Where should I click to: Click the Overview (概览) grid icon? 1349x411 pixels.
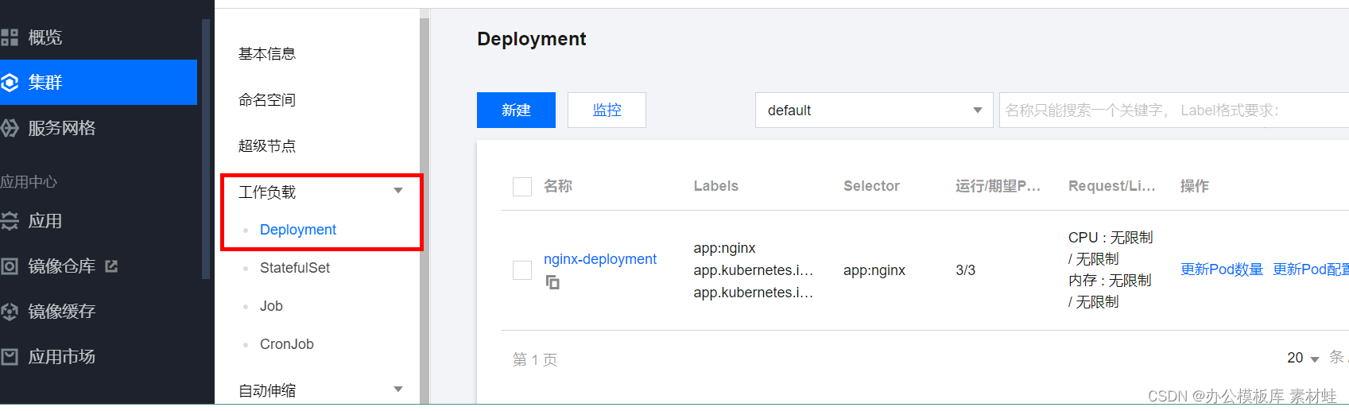10,37
